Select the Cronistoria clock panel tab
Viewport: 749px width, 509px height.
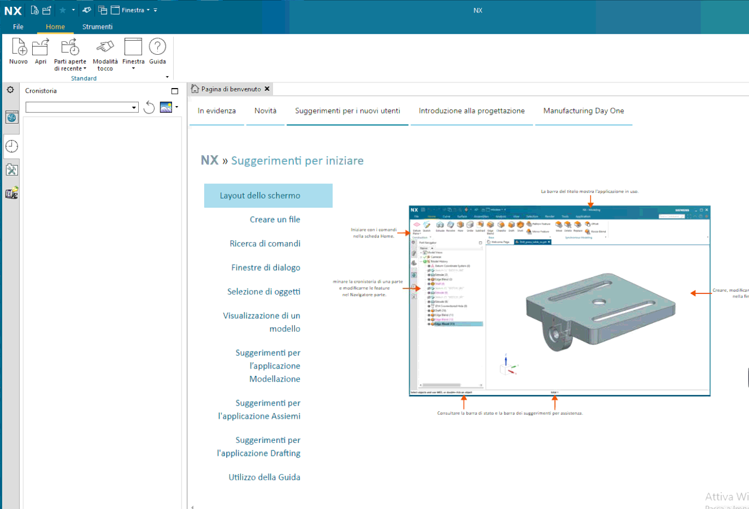(12, 146)
